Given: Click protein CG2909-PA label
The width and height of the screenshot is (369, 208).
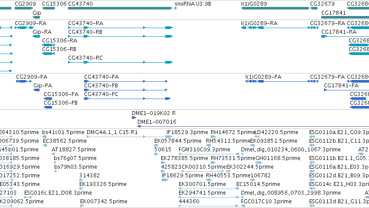Looking at the screenshot, I should coord(32,77).
